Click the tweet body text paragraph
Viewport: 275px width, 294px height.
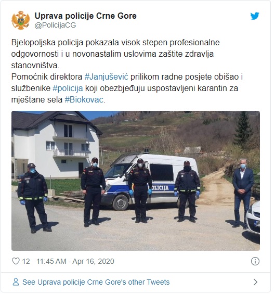(127, 71)
